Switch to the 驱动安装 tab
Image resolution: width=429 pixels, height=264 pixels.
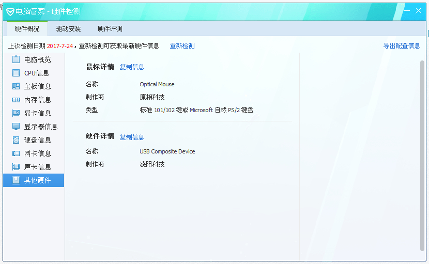point(68,29)
